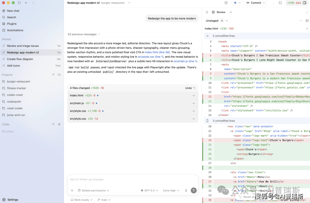Toggle the diff panel +938 -664 button
This screenshot has height=203, width=310.
point(297,3)
